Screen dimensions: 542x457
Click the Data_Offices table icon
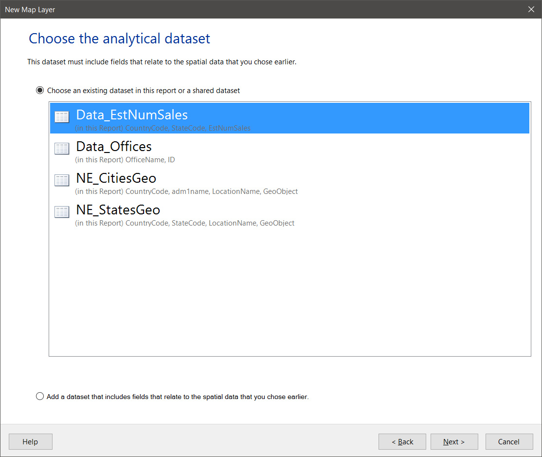click(x=62, y=149)
